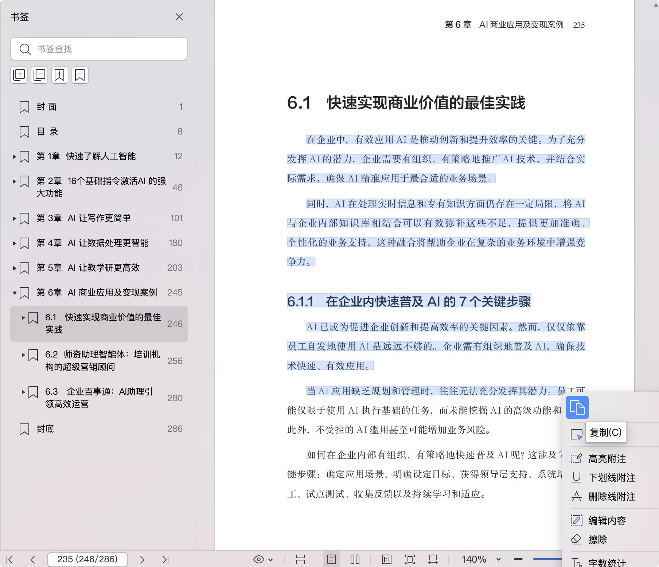659x567 pixels.
Task: Open the 140% zoom level dropdown
Action: 499,559
